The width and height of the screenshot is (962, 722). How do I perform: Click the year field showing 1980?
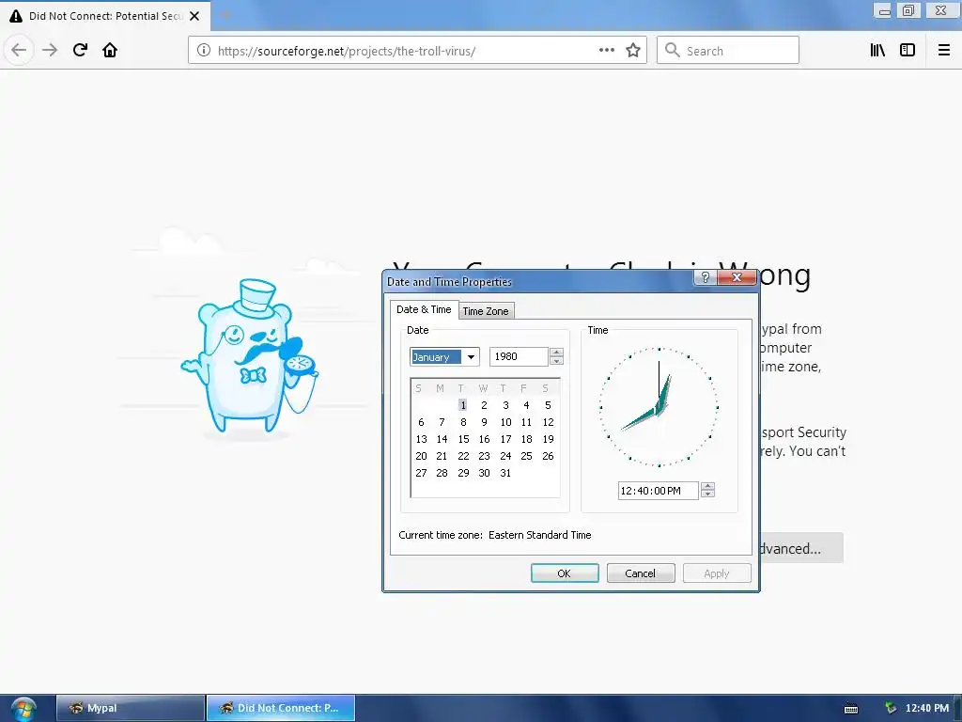coord(519,356)
